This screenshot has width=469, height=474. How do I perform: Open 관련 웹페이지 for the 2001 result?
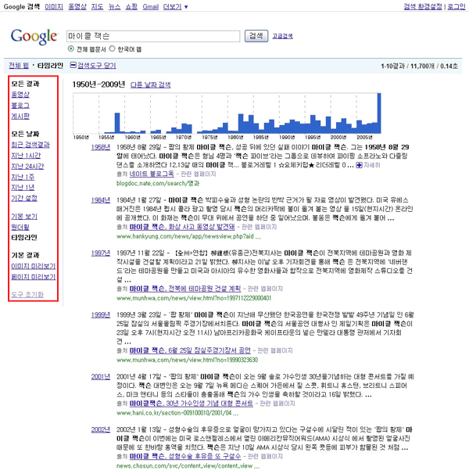point(277,404)
